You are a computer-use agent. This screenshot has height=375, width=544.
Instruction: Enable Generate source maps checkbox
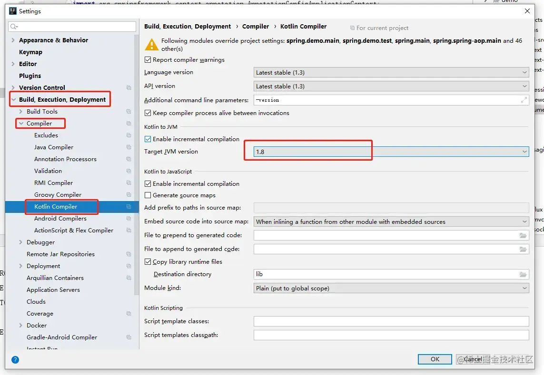(x=148, y=195)
